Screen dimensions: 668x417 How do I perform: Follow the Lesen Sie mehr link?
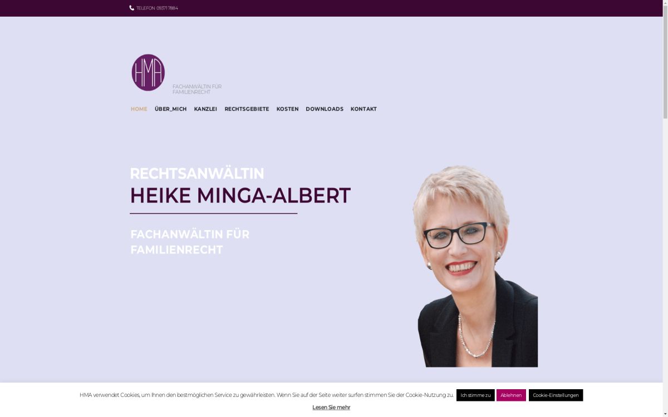[x=331, y=408]
